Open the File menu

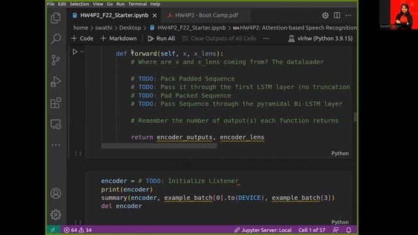(51, 4)
